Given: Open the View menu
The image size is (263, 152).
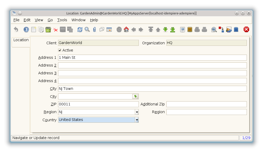Looking at the screenshot, I should tap(39, 20).
